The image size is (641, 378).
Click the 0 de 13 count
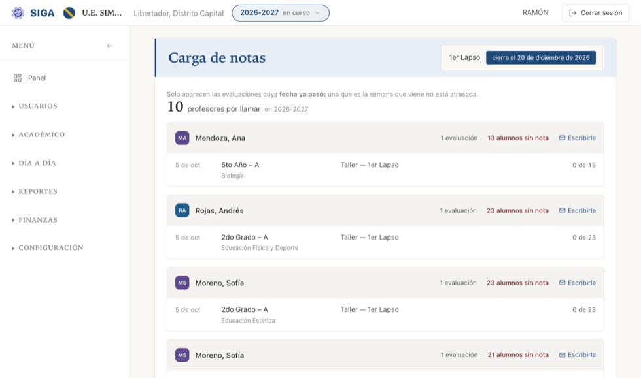(583, 165)
